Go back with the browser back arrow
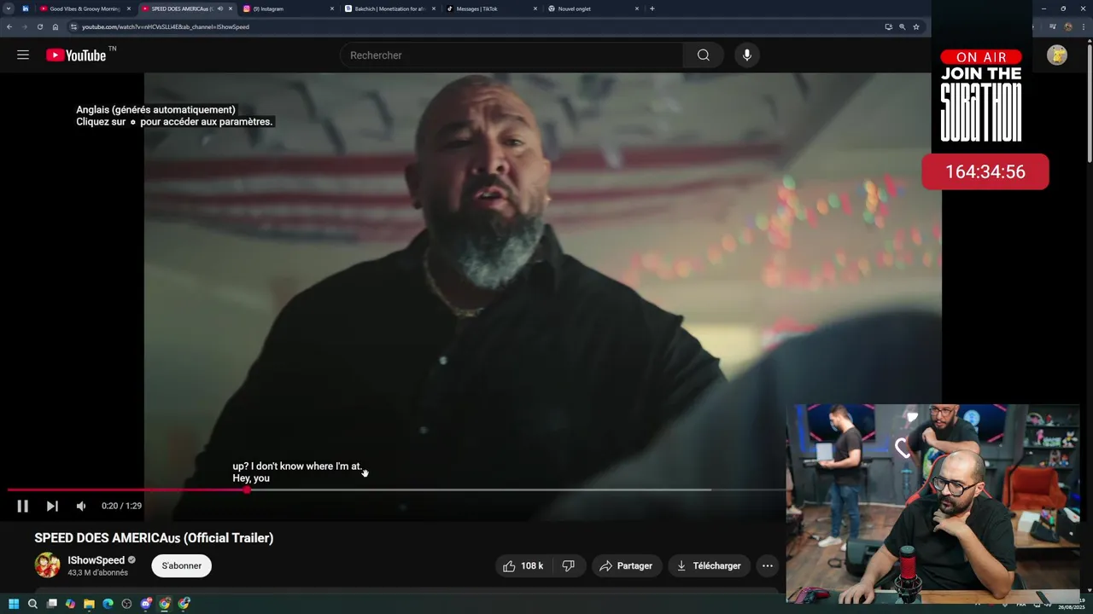The height and width of the screenshot is (614, 1093). click(9, 26)
